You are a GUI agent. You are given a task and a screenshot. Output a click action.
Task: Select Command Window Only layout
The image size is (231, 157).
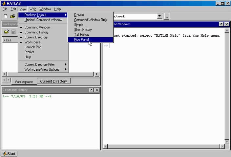point(91,20)
